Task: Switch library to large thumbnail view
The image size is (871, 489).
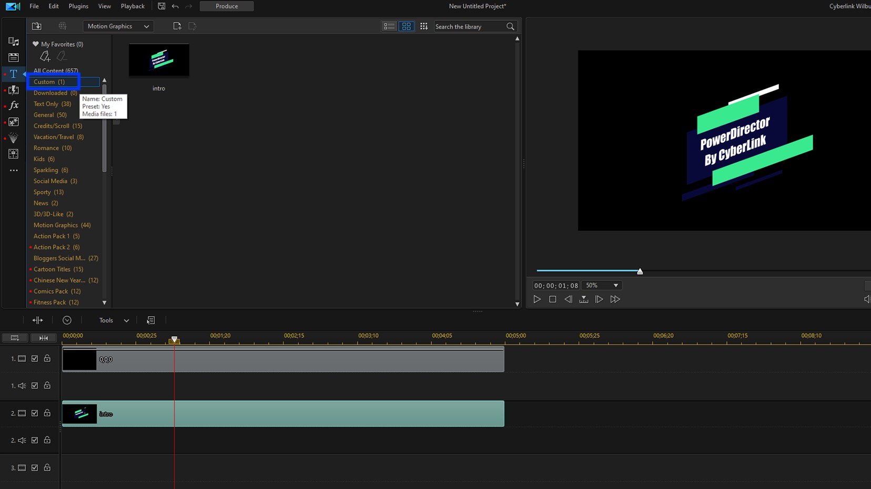Action: click(x=407, y=26)
